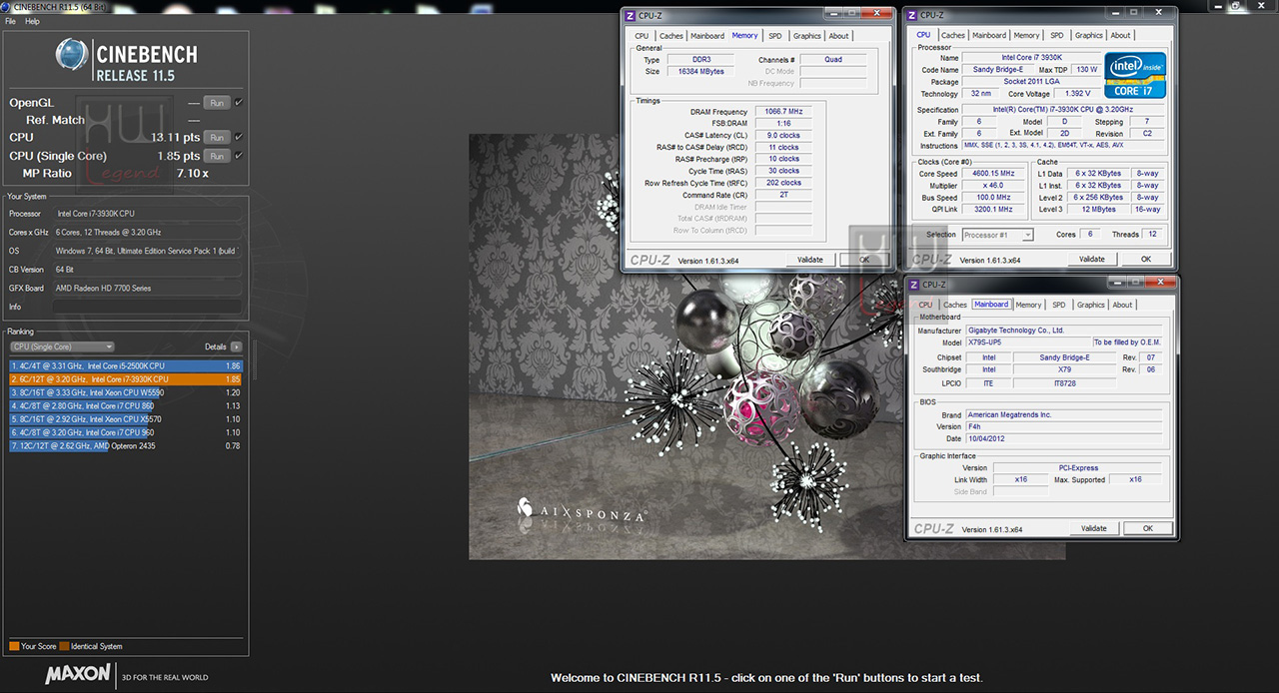Select the Intel Core i7 CPU 860 ranking row
The width and height of the screenshot is (1279, 693).
125,406
